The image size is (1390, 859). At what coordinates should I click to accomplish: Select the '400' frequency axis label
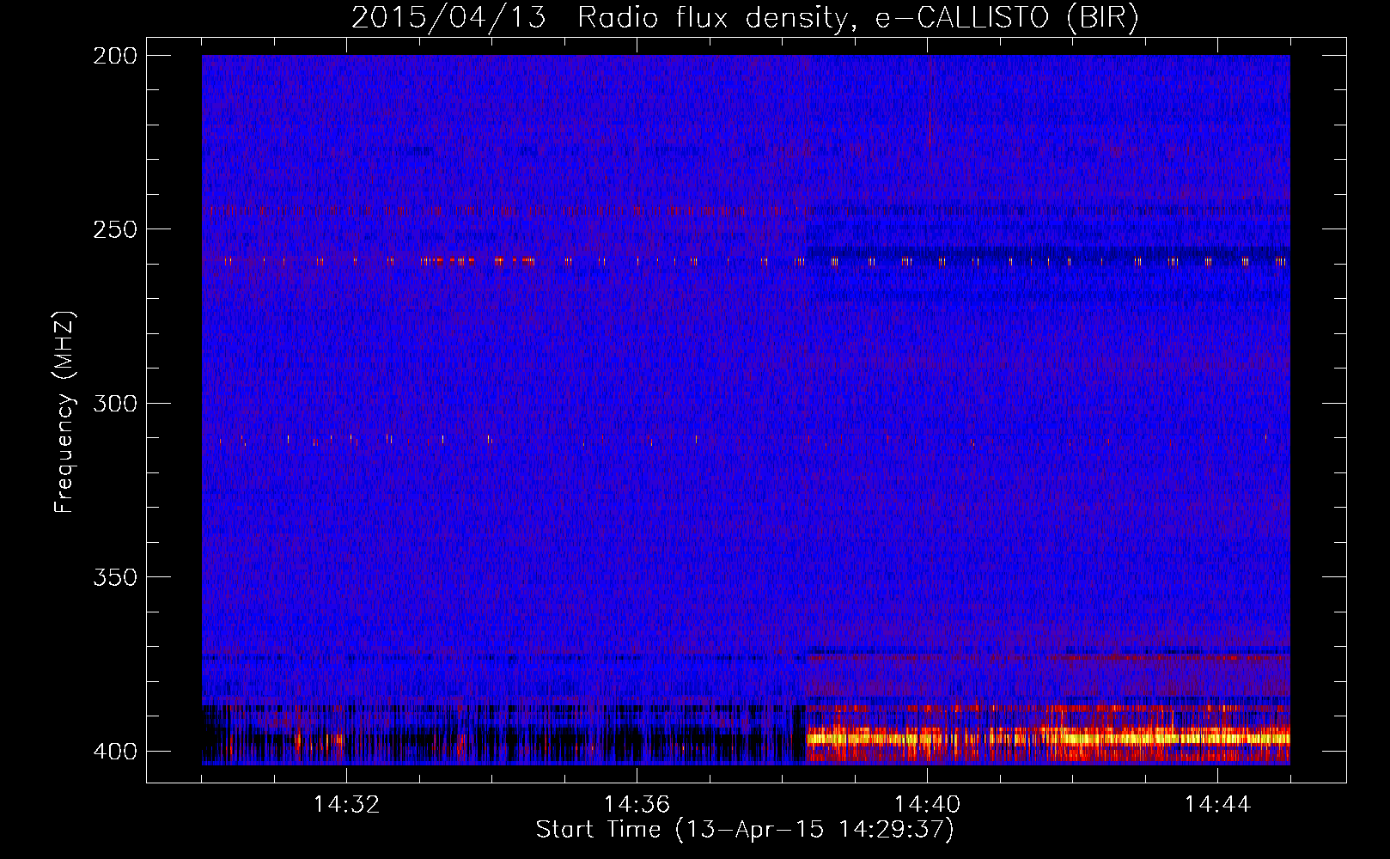[x=115, y=752]
